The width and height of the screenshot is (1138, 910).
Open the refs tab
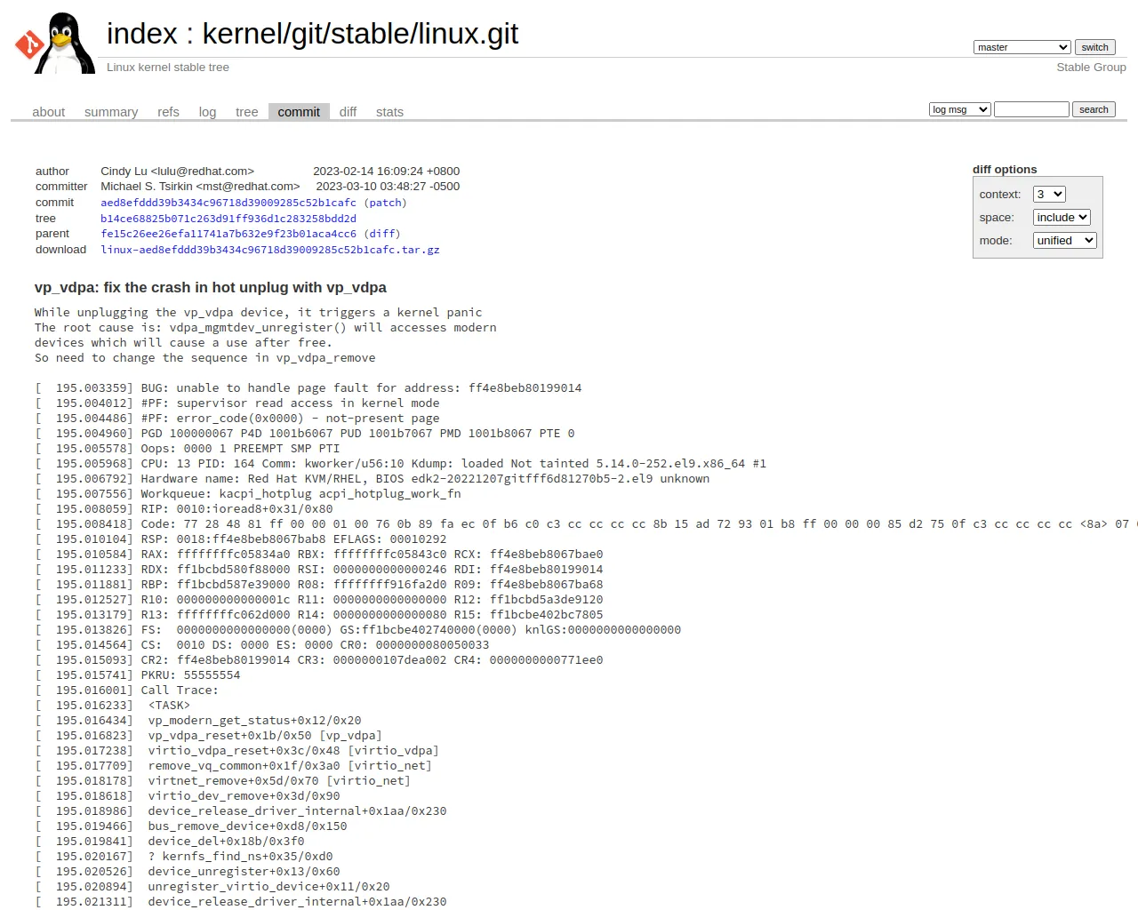click(168, 112)
